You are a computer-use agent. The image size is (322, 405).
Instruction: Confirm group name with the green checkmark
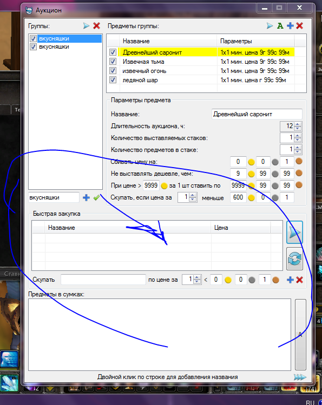[96, 198]
